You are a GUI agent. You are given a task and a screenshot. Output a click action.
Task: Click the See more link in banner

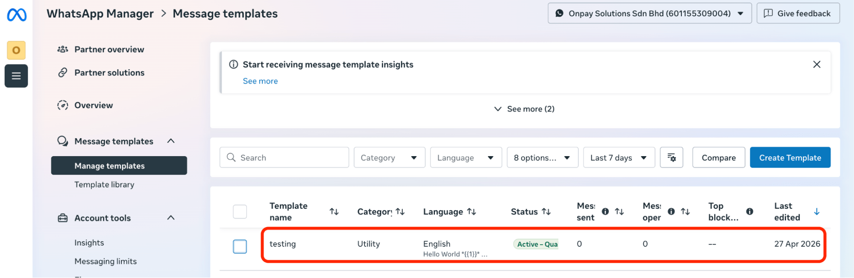pyautogui.click(x=260, y=81)
